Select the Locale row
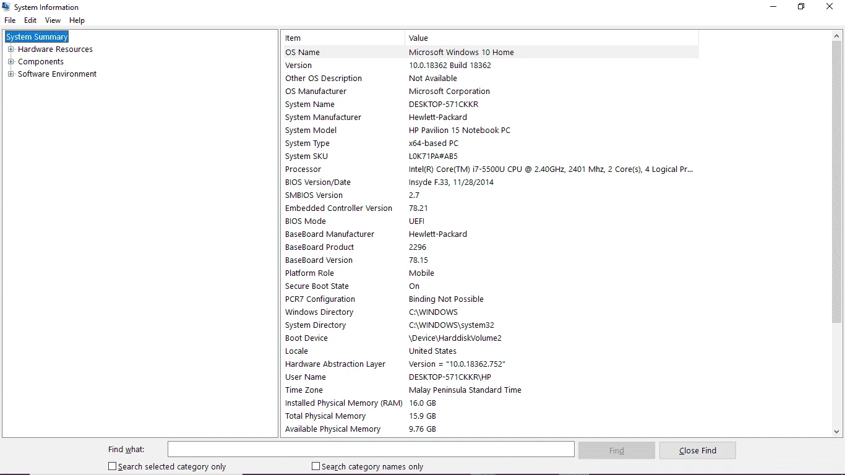845x475 pixels. 491,351
